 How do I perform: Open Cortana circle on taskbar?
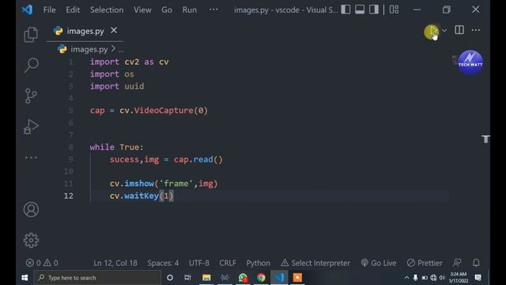(170, 278)
